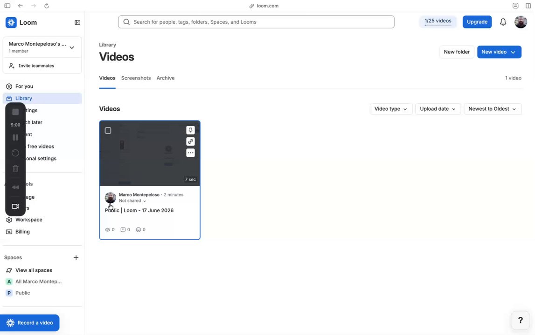Select Library in the sidebar
Image resolution: width=535 pixels, height=335 pixels.
tap(42, 98)
